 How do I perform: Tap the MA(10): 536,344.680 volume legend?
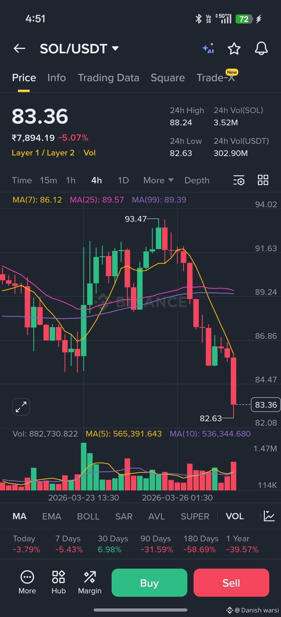[x=210, y=434]
